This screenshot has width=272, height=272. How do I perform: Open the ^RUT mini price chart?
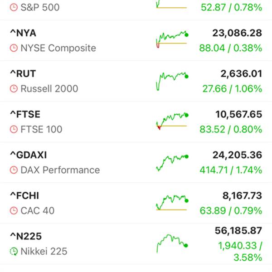pyautogui.click(x=171, y=80)
